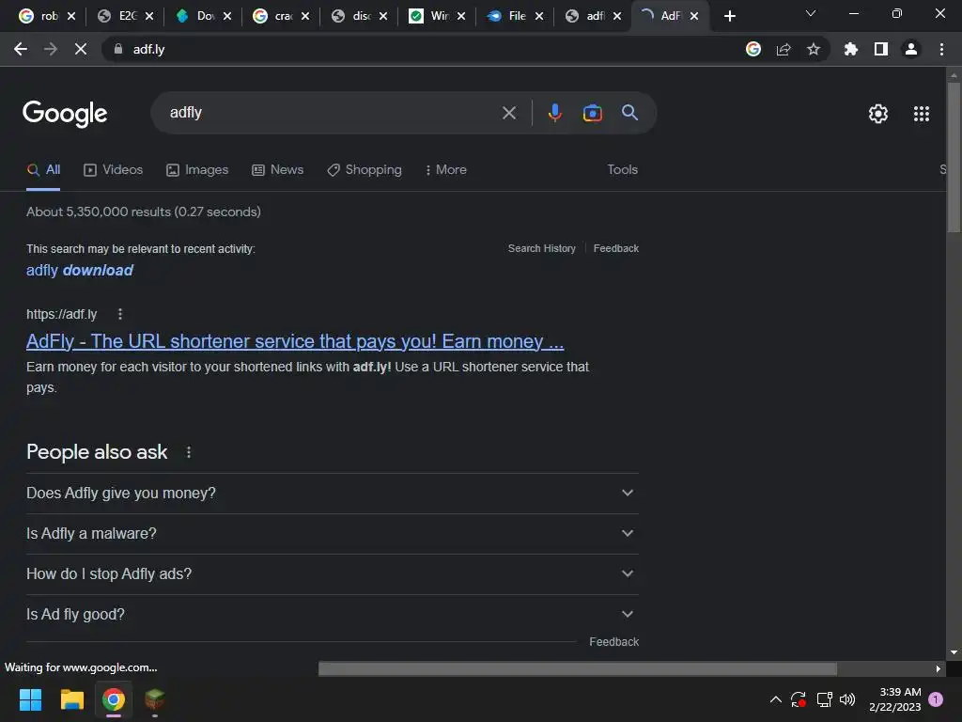Image resolution: width=962 pixels, height=722 pixels.
Task: Open a new tab
Action: coord(729,16)
